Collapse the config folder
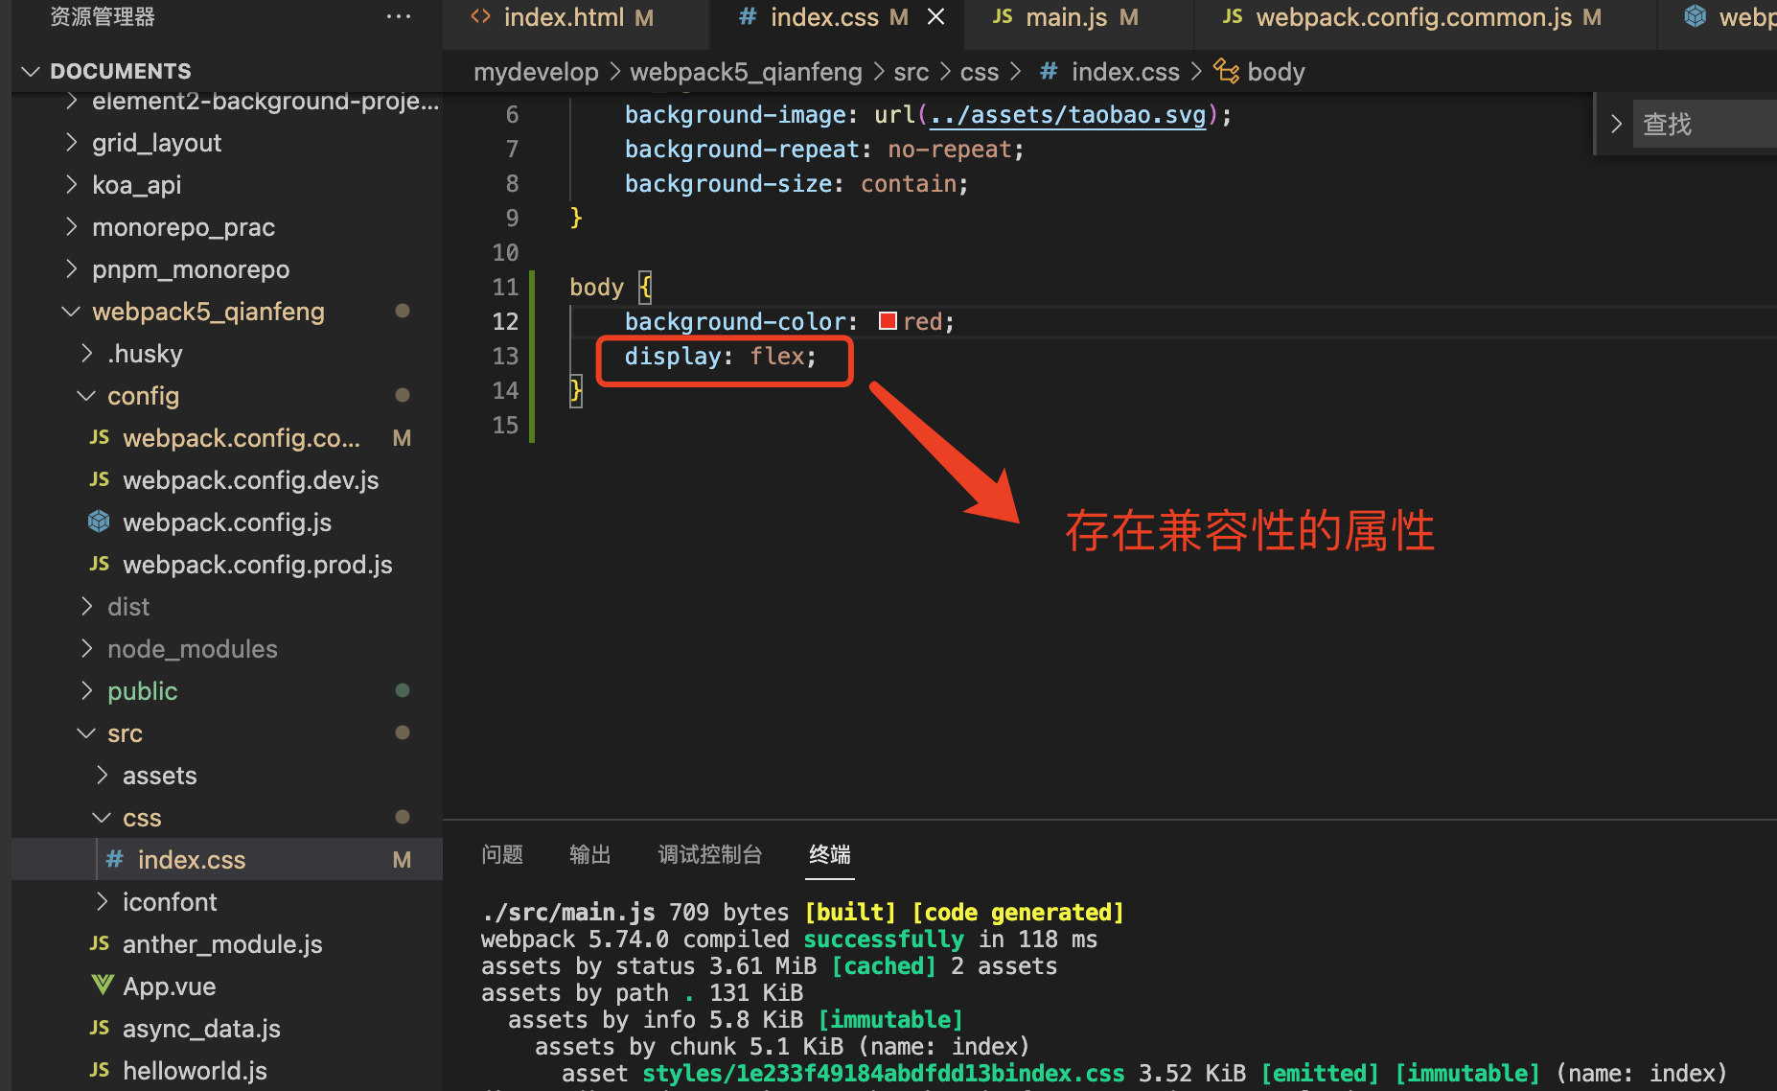 143,396
